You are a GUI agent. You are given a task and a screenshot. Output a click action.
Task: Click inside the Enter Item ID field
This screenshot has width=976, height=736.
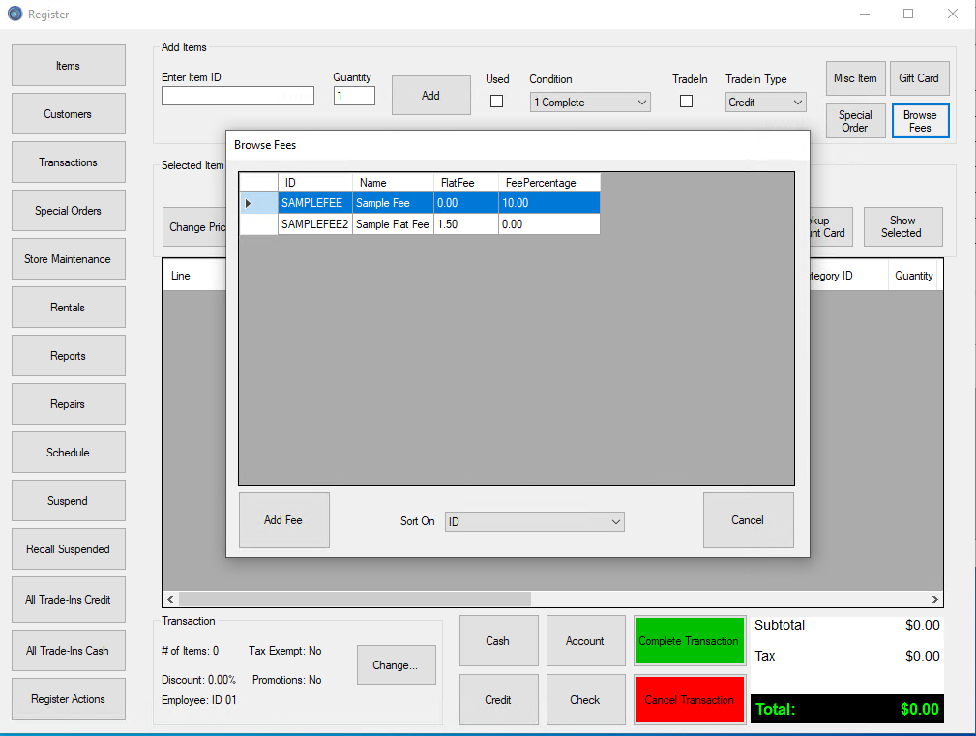[x=237, y=96]
